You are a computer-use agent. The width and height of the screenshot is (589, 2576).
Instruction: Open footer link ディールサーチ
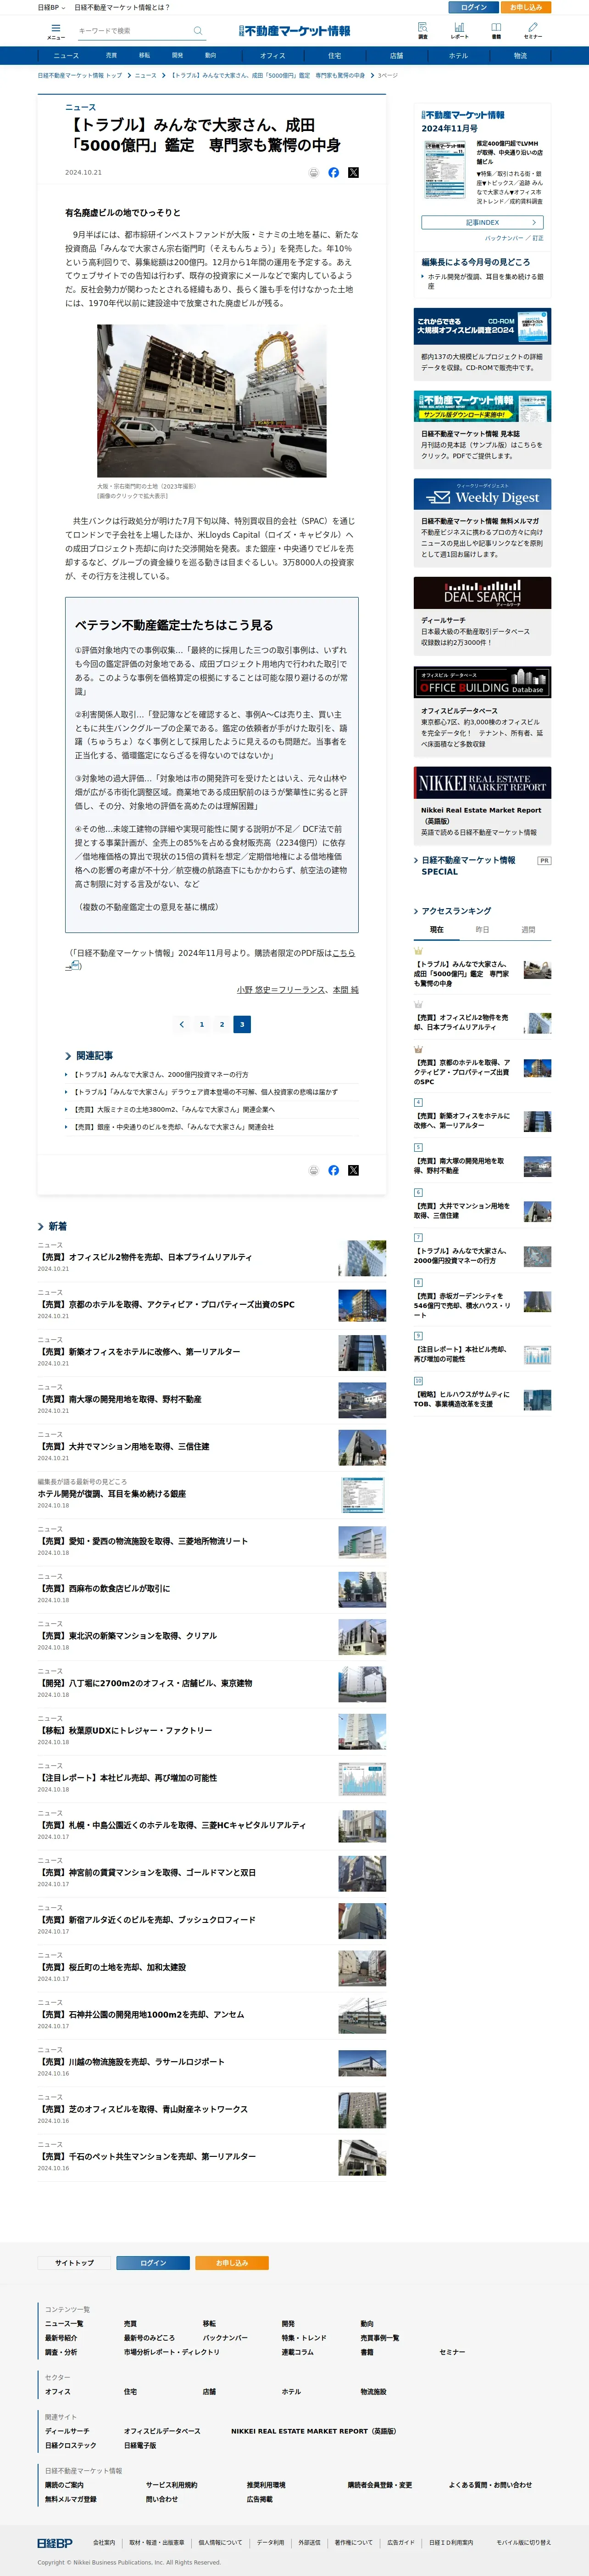67,2431
